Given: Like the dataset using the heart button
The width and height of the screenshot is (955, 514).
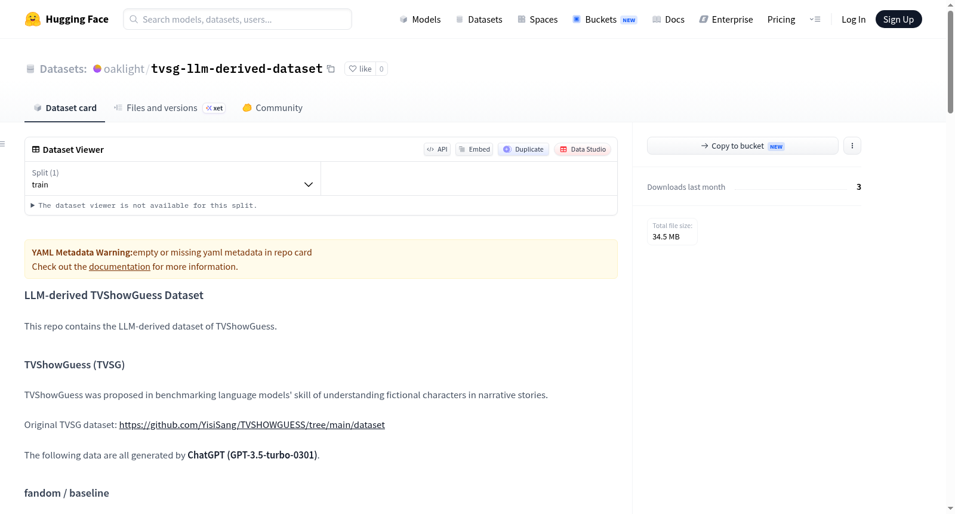Looking at the screenshot, I should click(360, 69).
